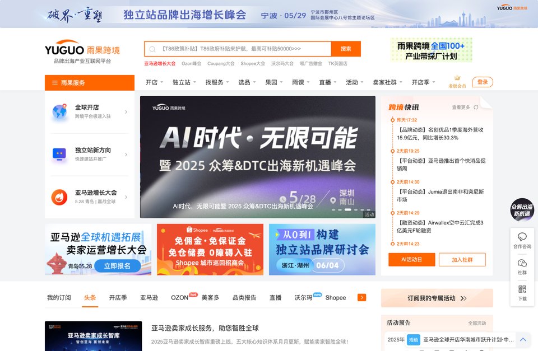Switch to Shopee news tab
Image resolution: width=538 pixels, height=351 pixels.
(x=336, y=297)
